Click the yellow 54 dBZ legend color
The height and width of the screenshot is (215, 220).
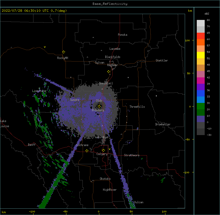point(201,55)
